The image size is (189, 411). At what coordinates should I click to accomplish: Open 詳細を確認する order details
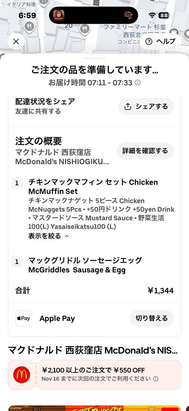(x=145, y=151)
